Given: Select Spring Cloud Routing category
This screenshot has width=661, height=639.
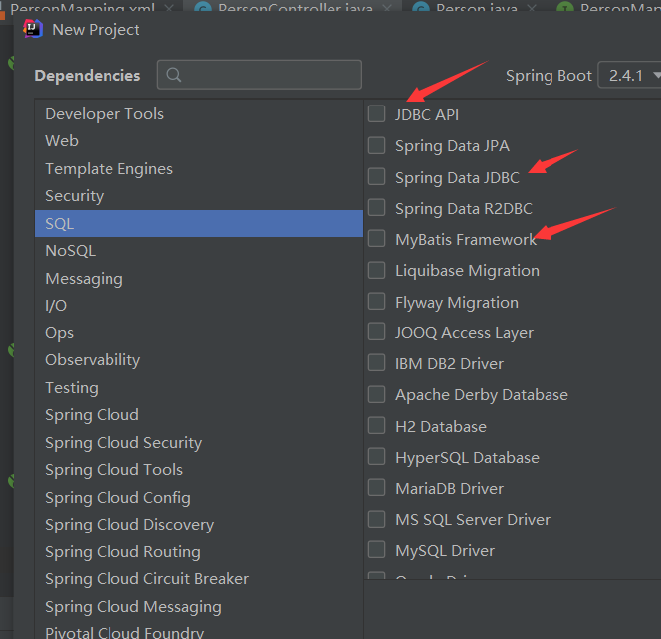Looking at the screenshot, I should point(198,552).
